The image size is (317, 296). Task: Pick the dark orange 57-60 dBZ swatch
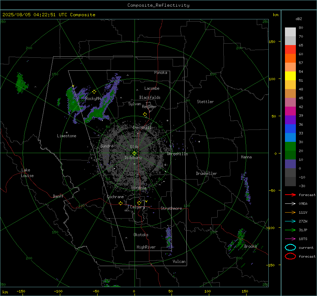pos(290,58)
